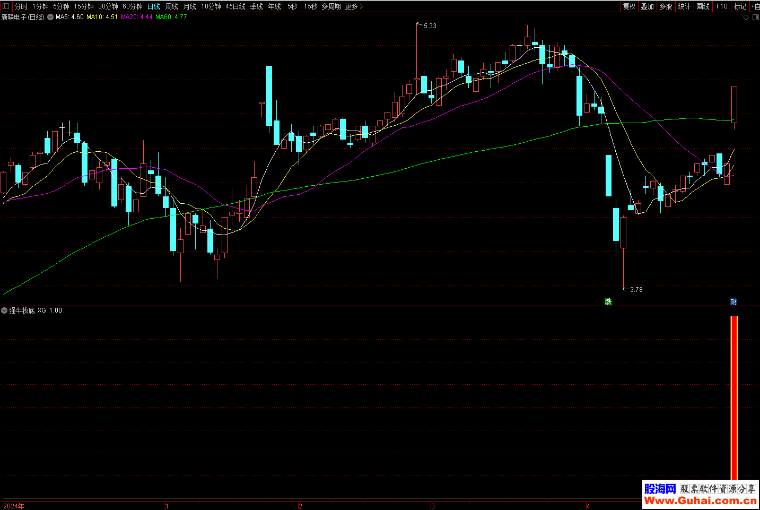Screen dimensions: 760x510
Task: Toggle the left sidebar panel icon
Action: 6,6
